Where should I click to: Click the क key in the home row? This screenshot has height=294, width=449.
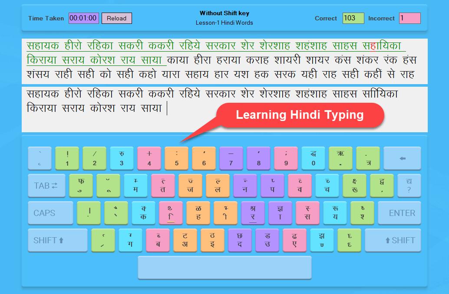[143, 213]
